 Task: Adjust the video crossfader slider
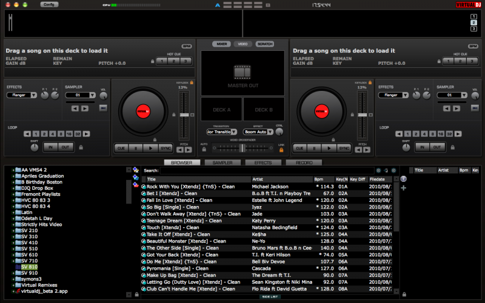pos(242,148)
